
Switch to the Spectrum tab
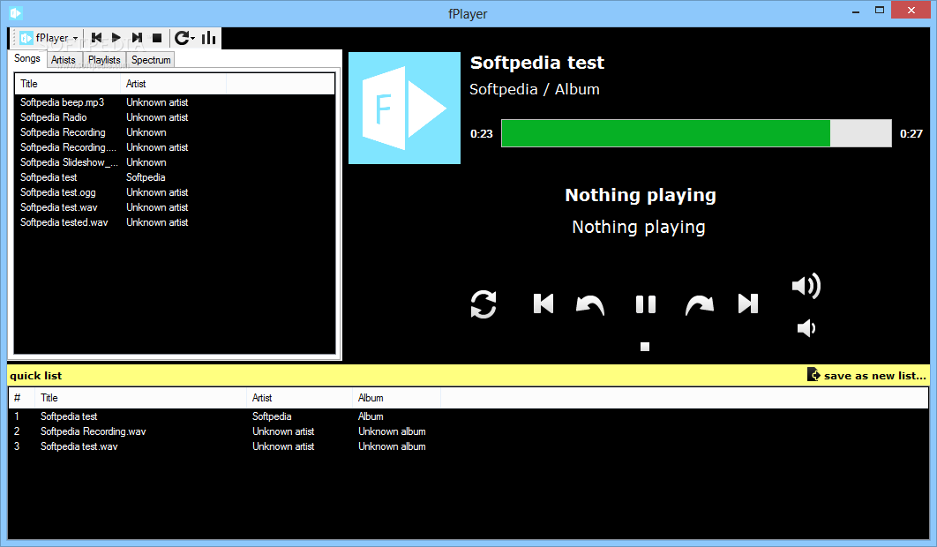pyautogui.click(x=151, y=60)
